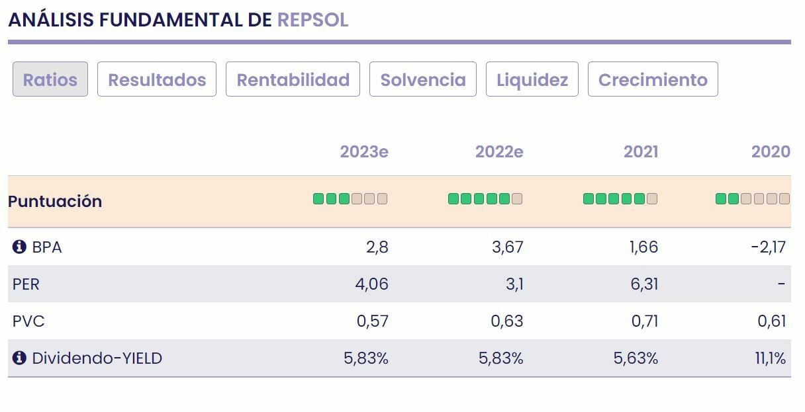
Task: Show the Liquidez tab
Action: click(x=532, y=79)
